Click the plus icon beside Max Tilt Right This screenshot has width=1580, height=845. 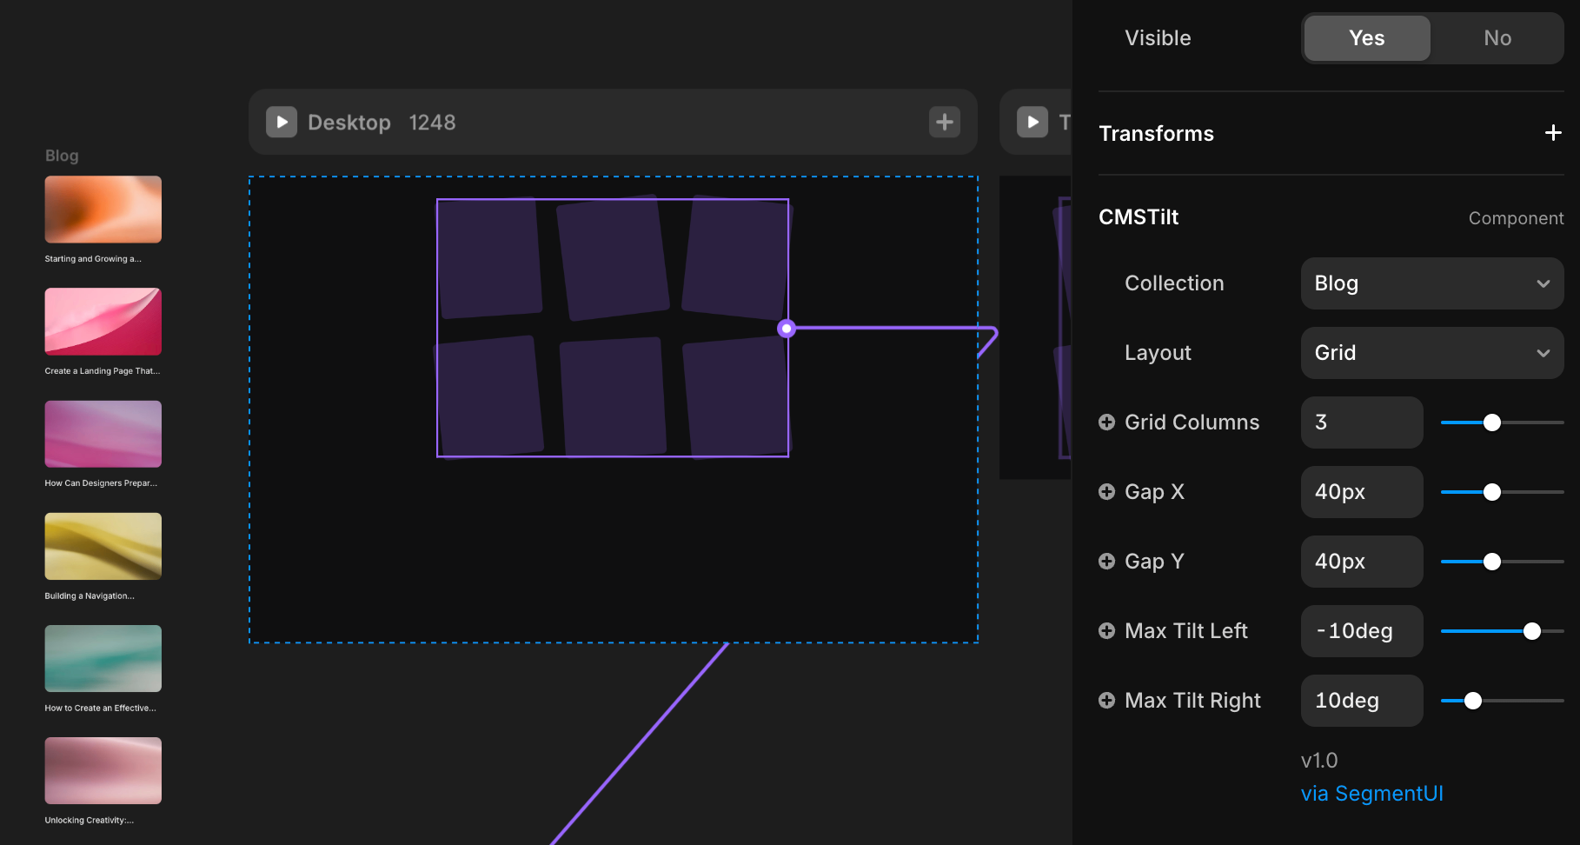[x=1106, y=701]
